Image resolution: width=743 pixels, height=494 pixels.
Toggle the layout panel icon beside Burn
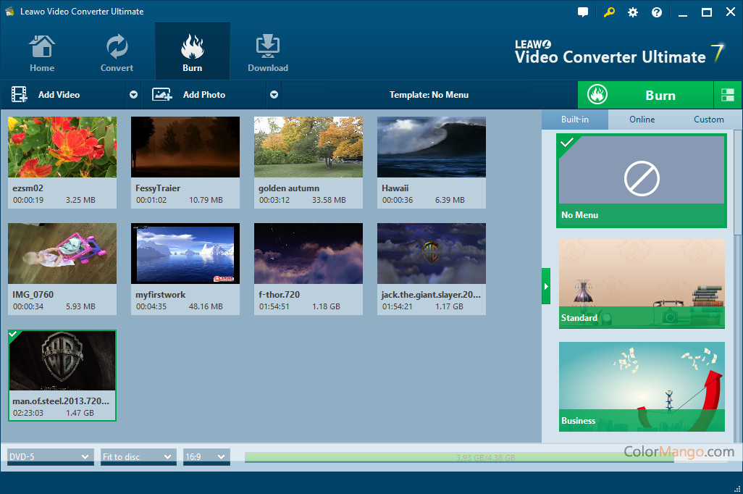[727, 95]
